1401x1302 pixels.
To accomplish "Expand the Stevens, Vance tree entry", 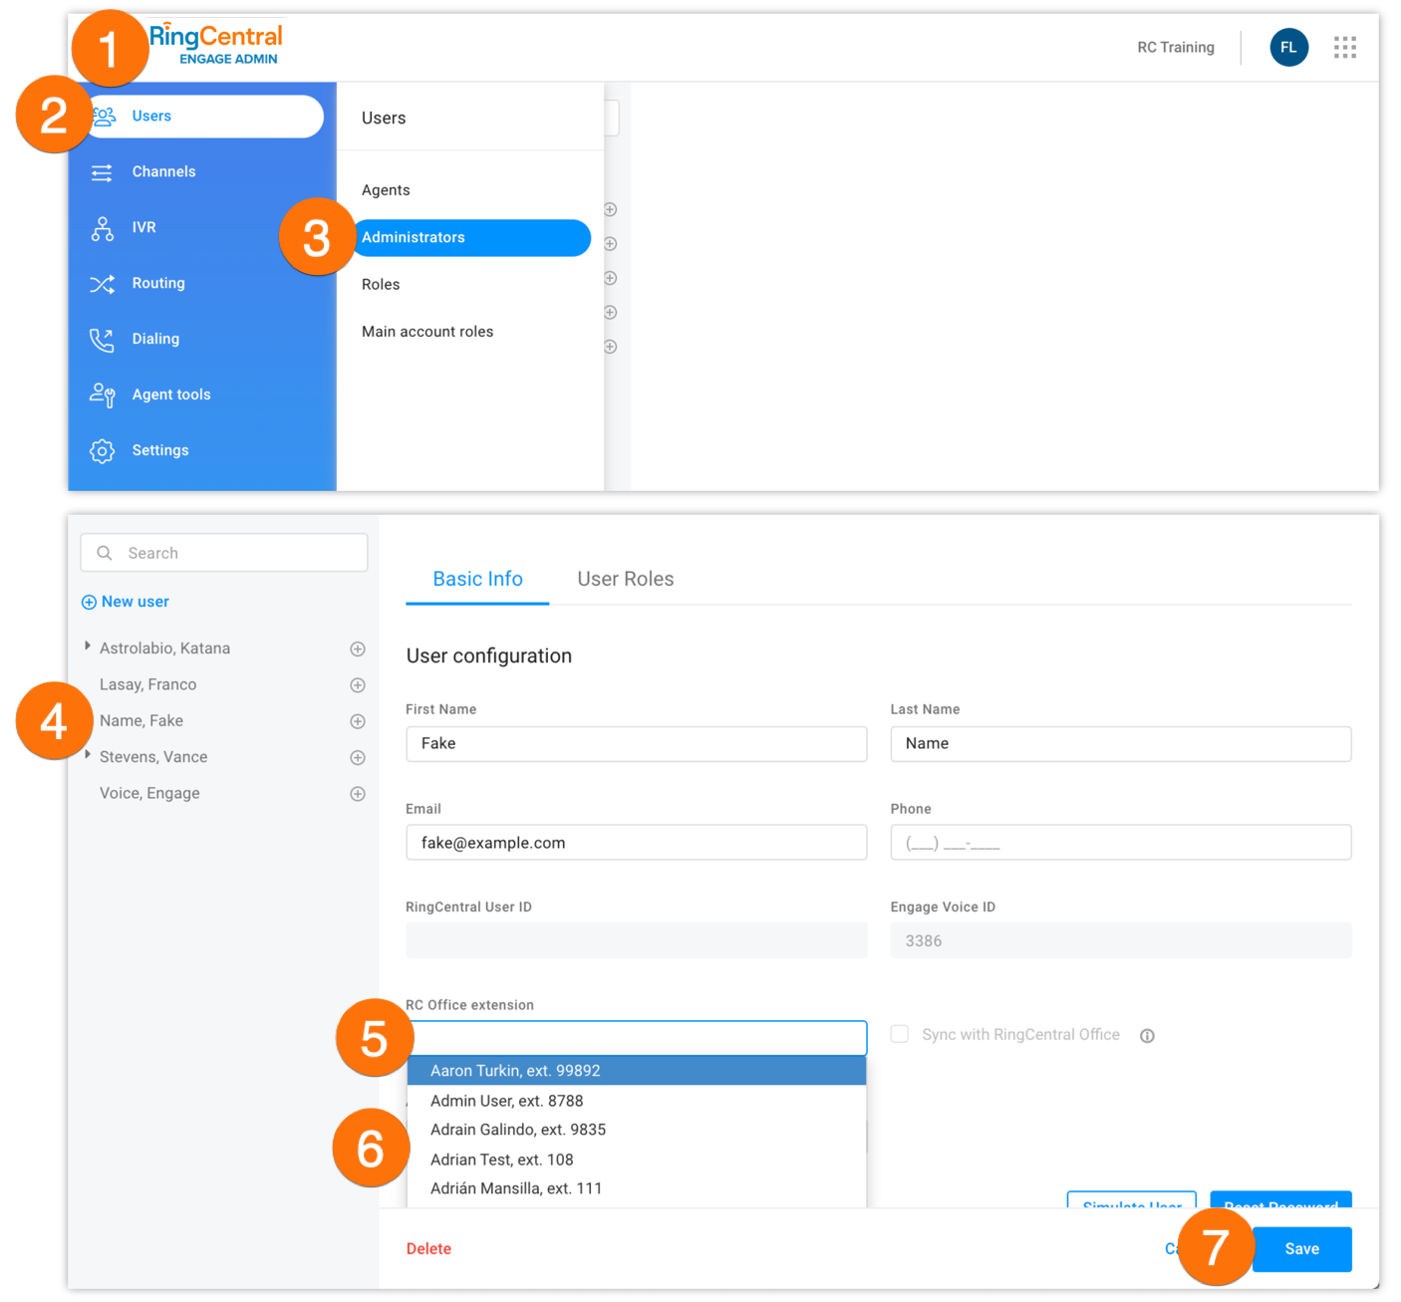I will tap(88, 756).
